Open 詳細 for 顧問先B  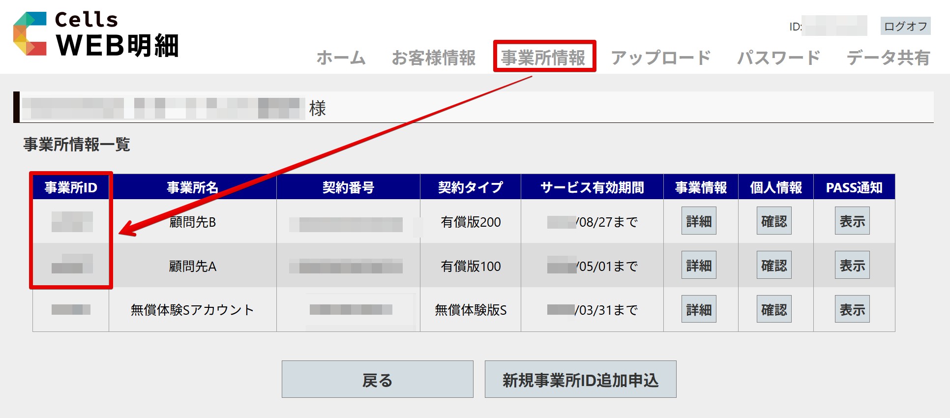click(699, 221)
